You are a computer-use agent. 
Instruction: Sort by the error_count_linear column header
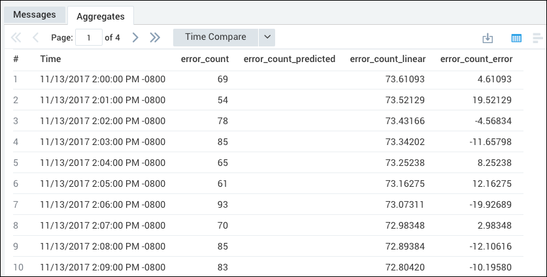[388, 59]
